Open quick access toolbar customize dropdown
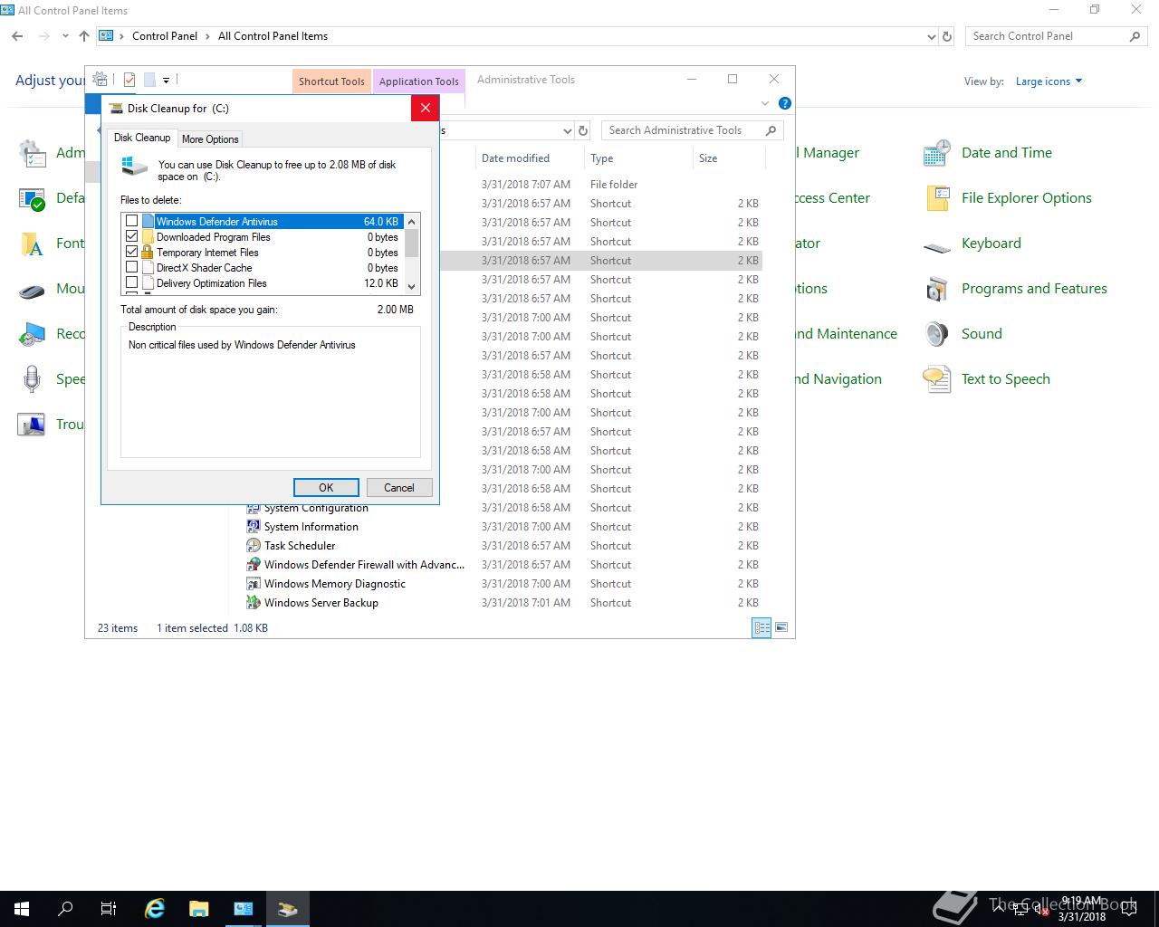Image resolution: width=1159 pixels, height=927 pixels. click(167, 81)
